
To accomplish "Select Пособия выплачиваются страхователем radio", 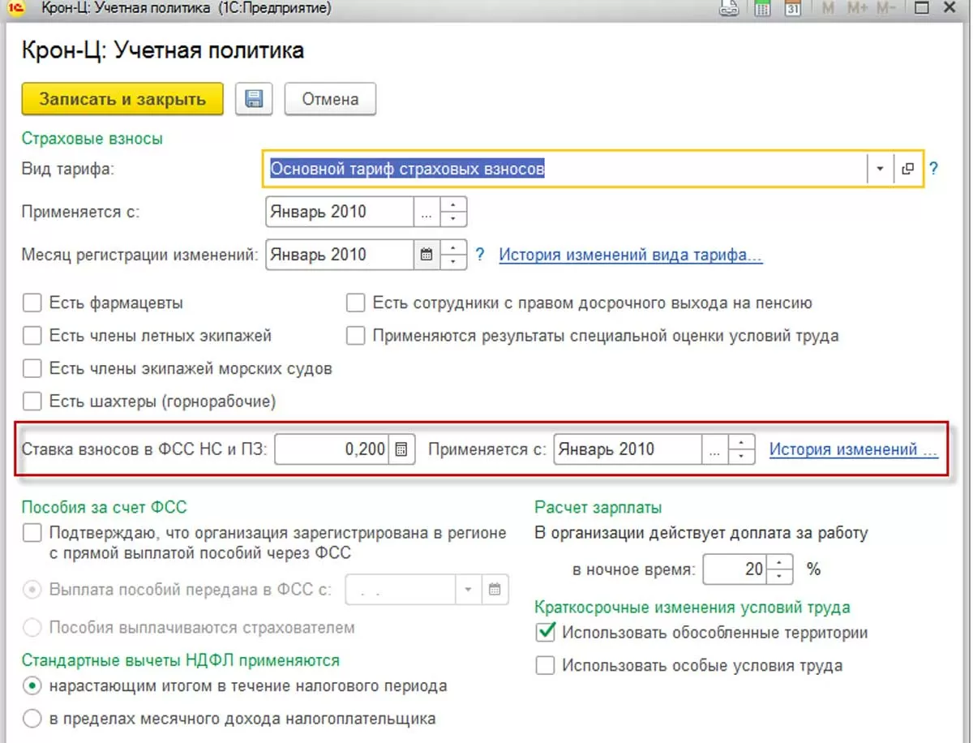I will 32,628.
